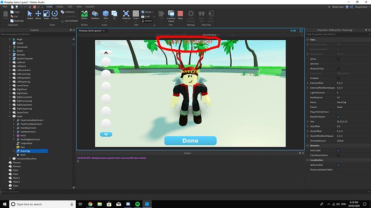Collapse the Localization properties section
Screen dimensions: 371x208
coord(308,160)
